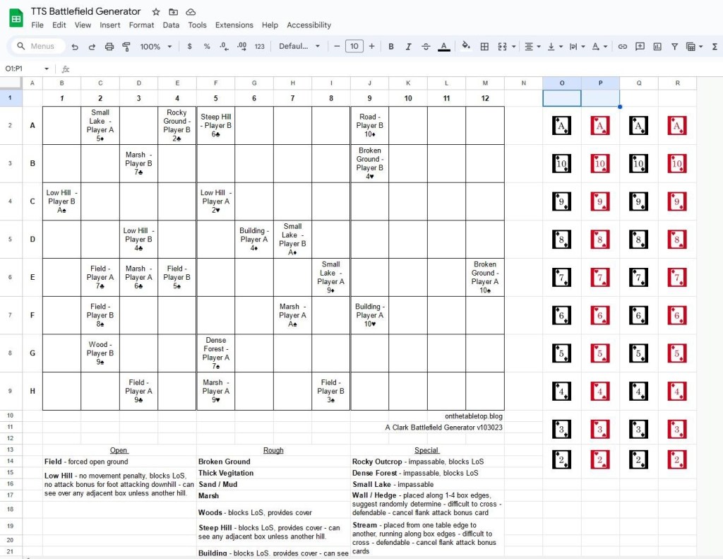This screenshot has width=723, height=559.
Task: Increase font size with plus button
Action: coord(372,47)
